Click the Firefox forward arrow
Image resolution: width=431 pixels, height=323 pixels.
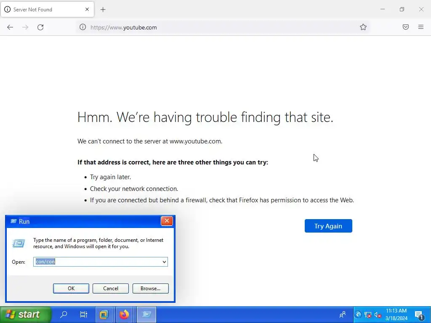(25, 27)
